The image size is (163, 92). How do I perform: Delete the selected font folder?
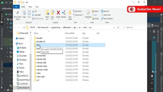coord(58,15)
